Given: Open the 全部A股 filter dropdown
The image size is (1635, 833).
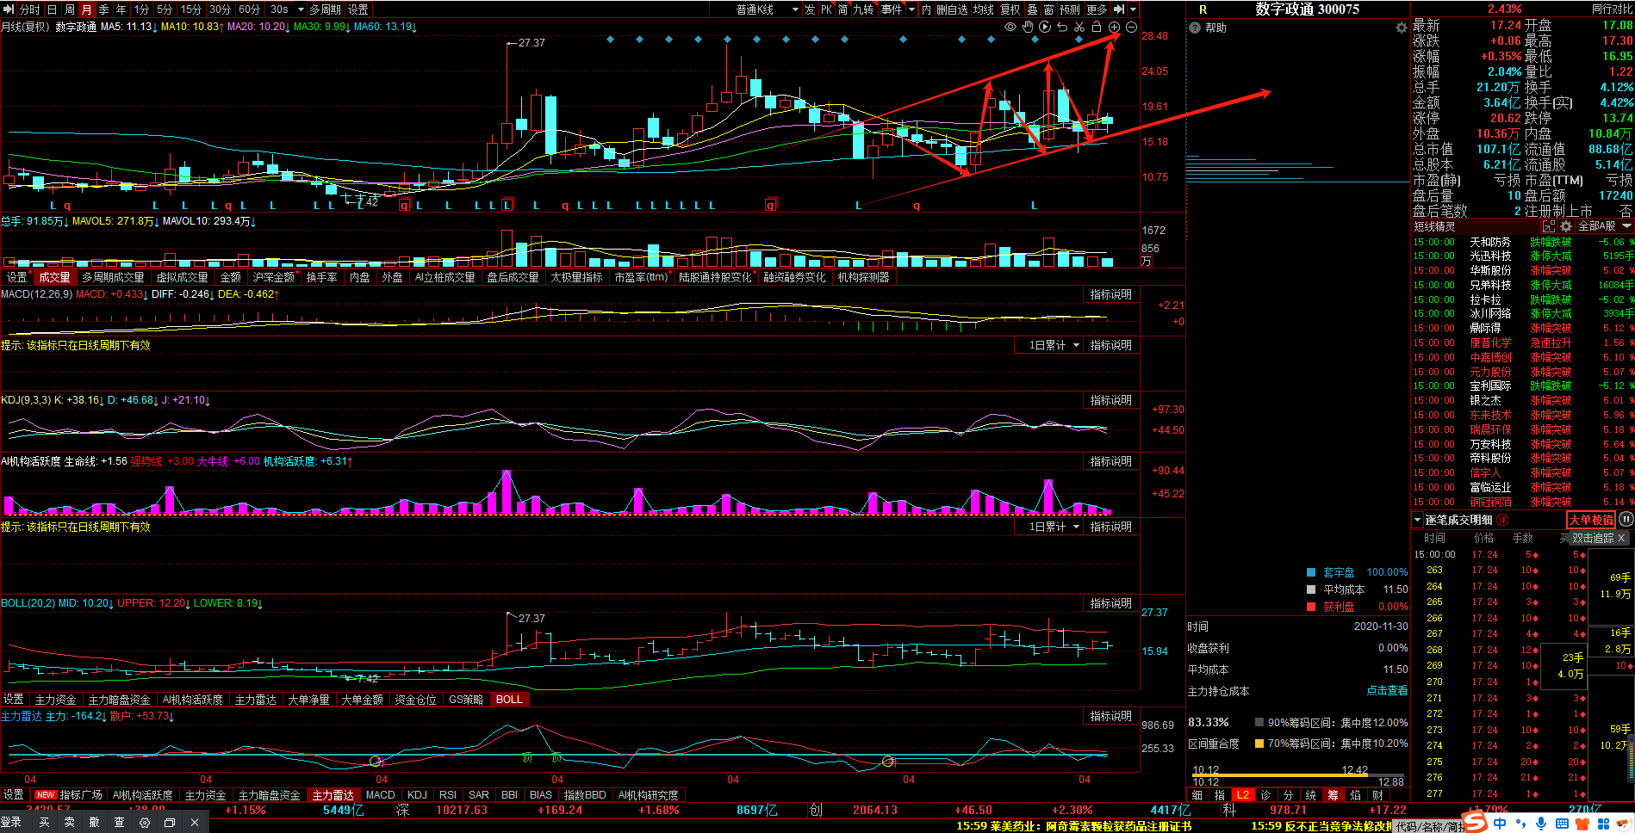Looking at the screenshot, I should [1604, 226].
